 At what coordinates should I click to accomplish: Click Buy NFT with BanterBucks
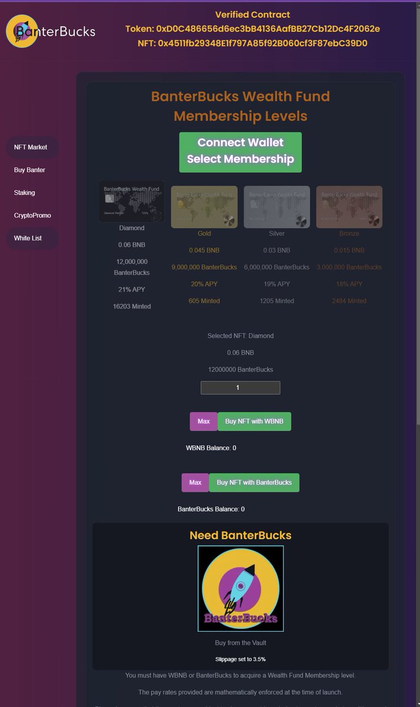click(x=254, y=483)
